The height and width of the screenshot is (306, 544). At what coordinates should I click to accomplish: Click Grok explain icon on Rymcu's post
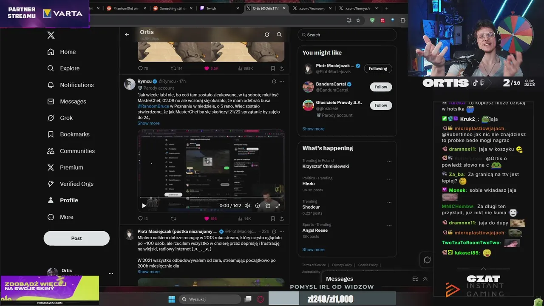[x=274, y=81]
